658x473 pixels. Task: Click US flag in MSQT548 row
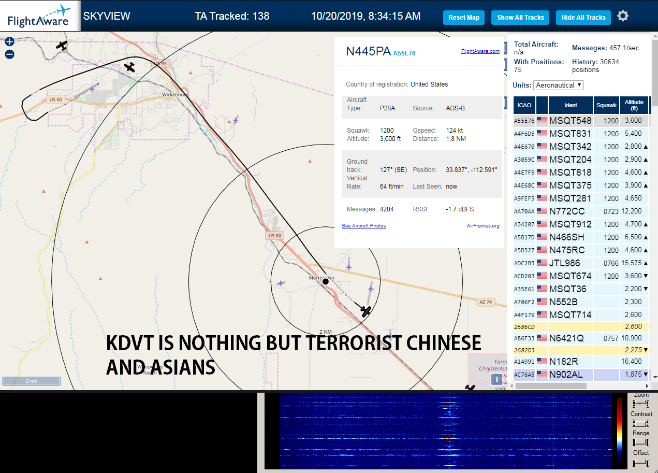pos(542,121)
